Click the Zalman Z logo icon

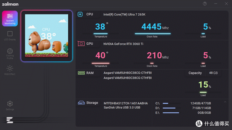(10, 120)
